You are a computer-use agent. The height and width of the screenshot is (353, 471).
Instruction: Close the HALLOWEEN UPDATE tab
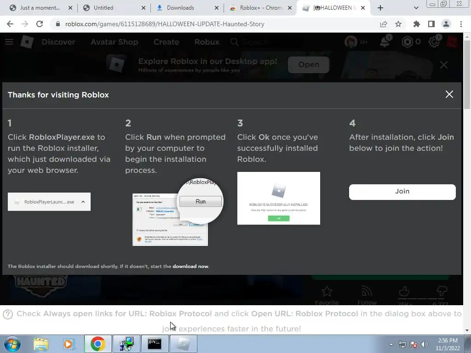363,8
